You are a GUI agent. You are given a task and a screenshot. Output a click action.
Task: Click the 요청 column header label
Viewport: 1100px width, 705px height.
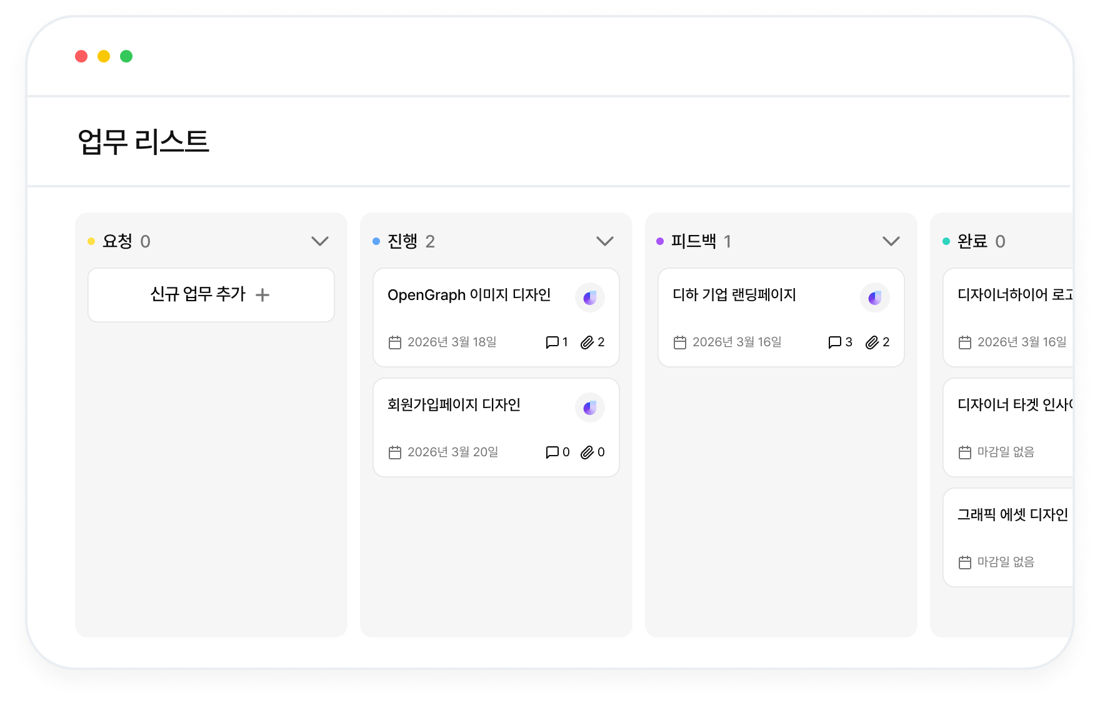click(x=117, y=241)
